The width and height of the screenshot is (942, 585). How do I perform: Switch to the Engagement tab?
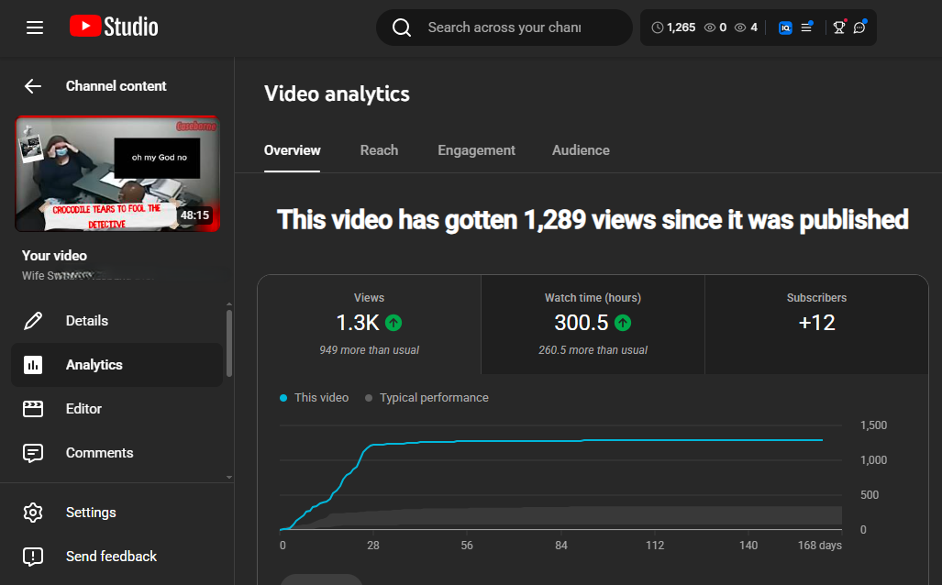[476, 150]
